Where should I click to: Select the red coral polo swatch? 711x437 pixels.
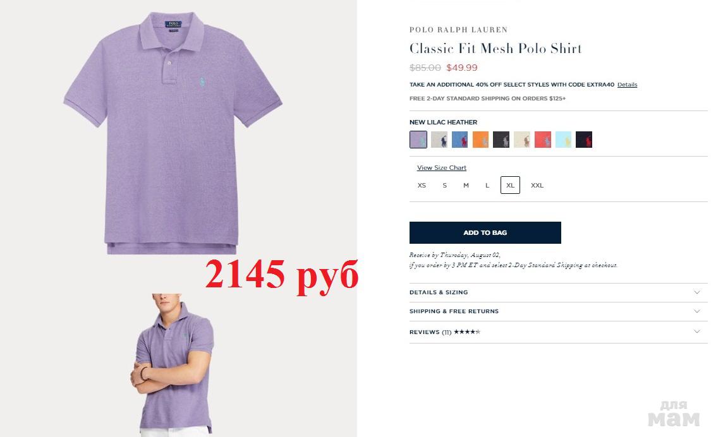543,140
